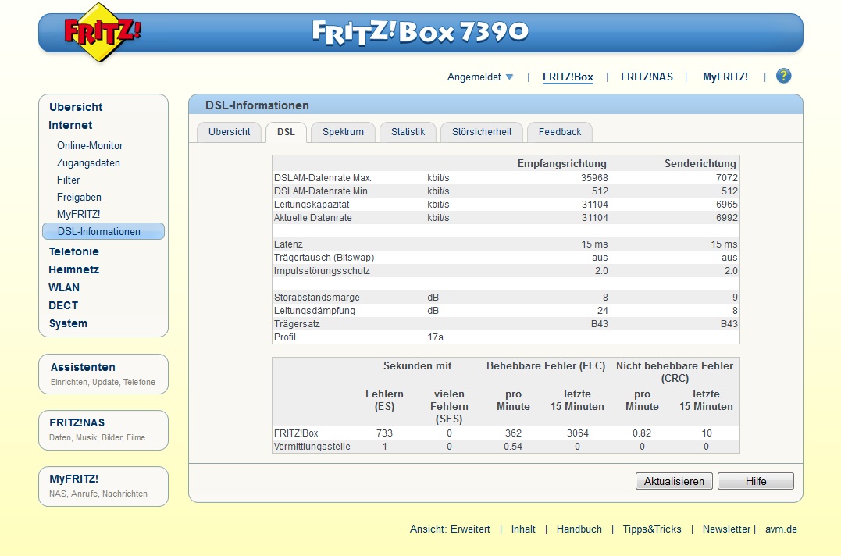Click the FRITZ!Box ES value 733
Image resolution: width=841 pixels, height=556 pixels.
[x=384, y=433]
